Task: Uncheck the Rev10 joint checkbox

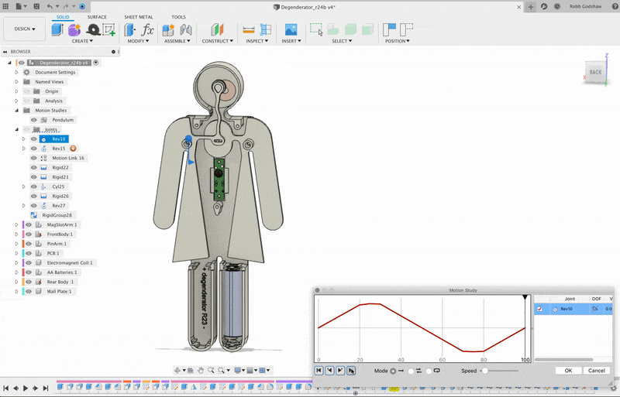Action: pyautogui.click(x=539, y=309)
